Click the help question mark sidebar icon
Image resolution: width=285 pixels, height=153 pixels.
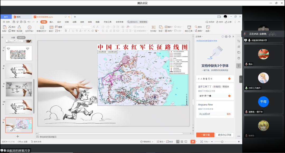(239, 58)
